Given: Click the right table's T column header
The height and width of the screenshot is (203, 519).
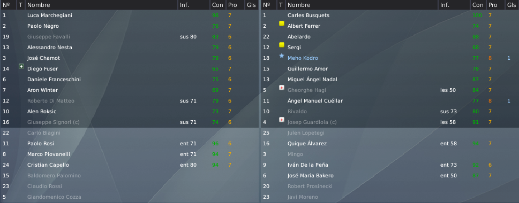Looking at the screenshot, I should 281,5.
